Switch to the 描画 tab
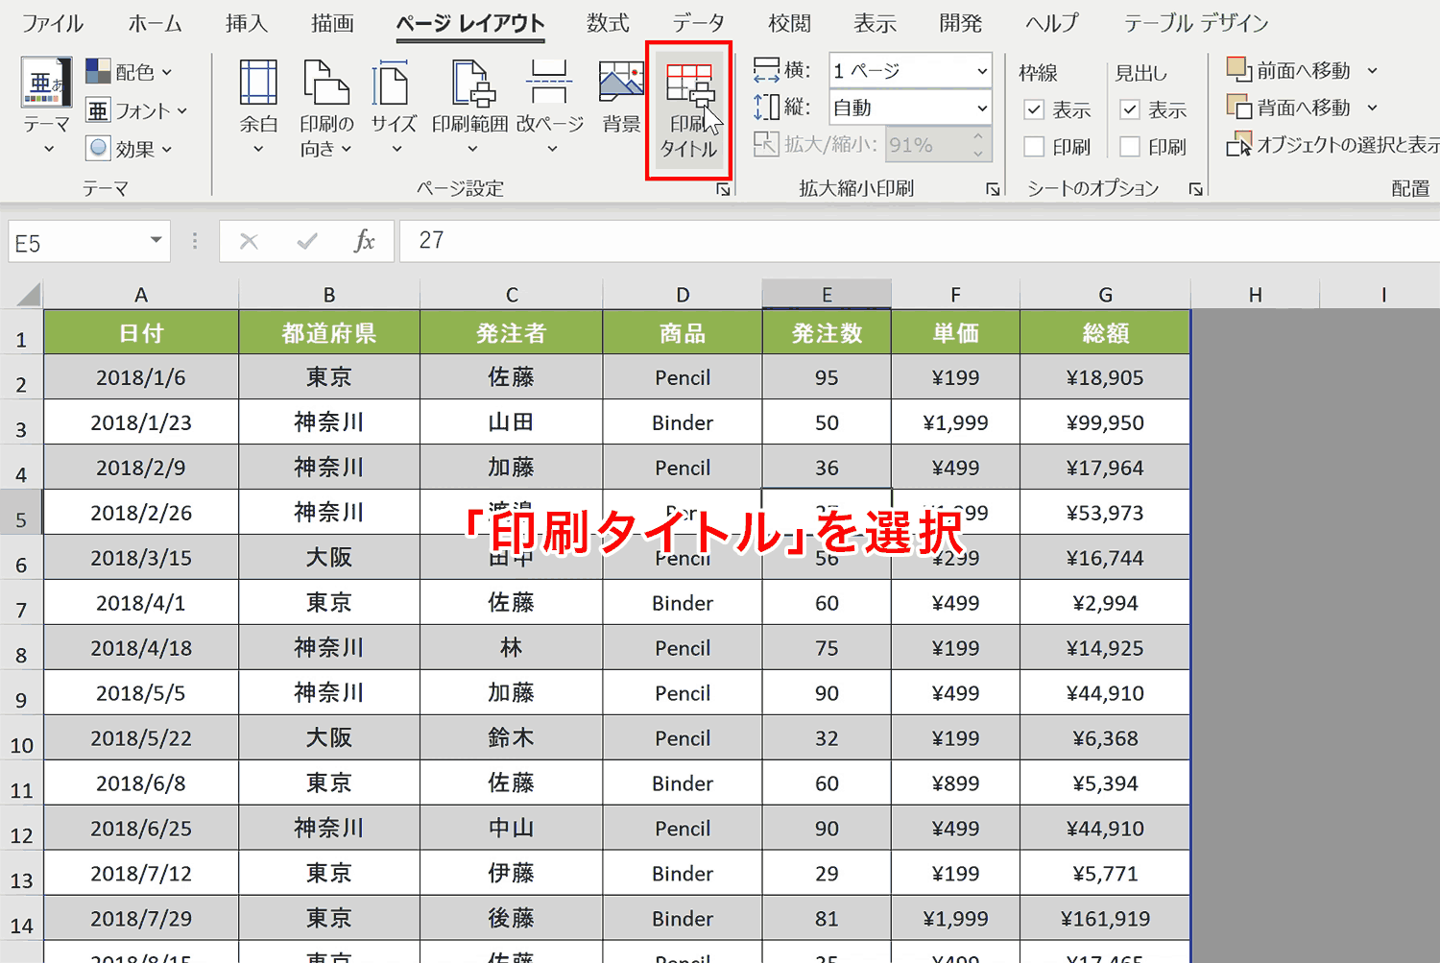This screenshot has height=963, width=1440. 332,23
